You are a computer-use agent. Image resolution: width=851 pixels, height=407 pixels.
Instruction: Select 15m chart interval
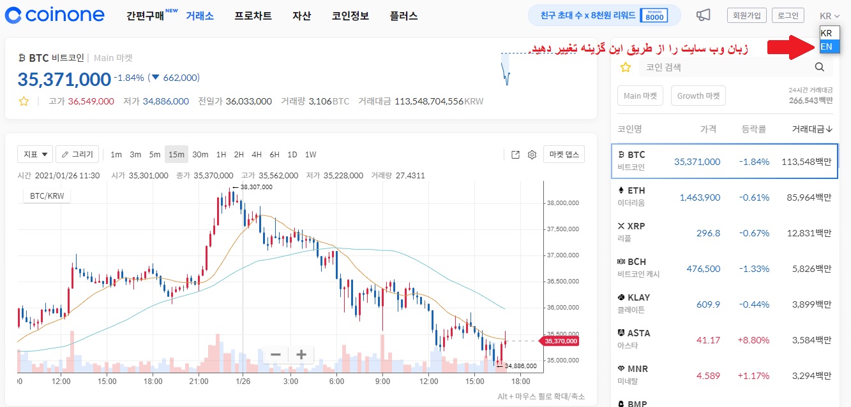point(177,154)
